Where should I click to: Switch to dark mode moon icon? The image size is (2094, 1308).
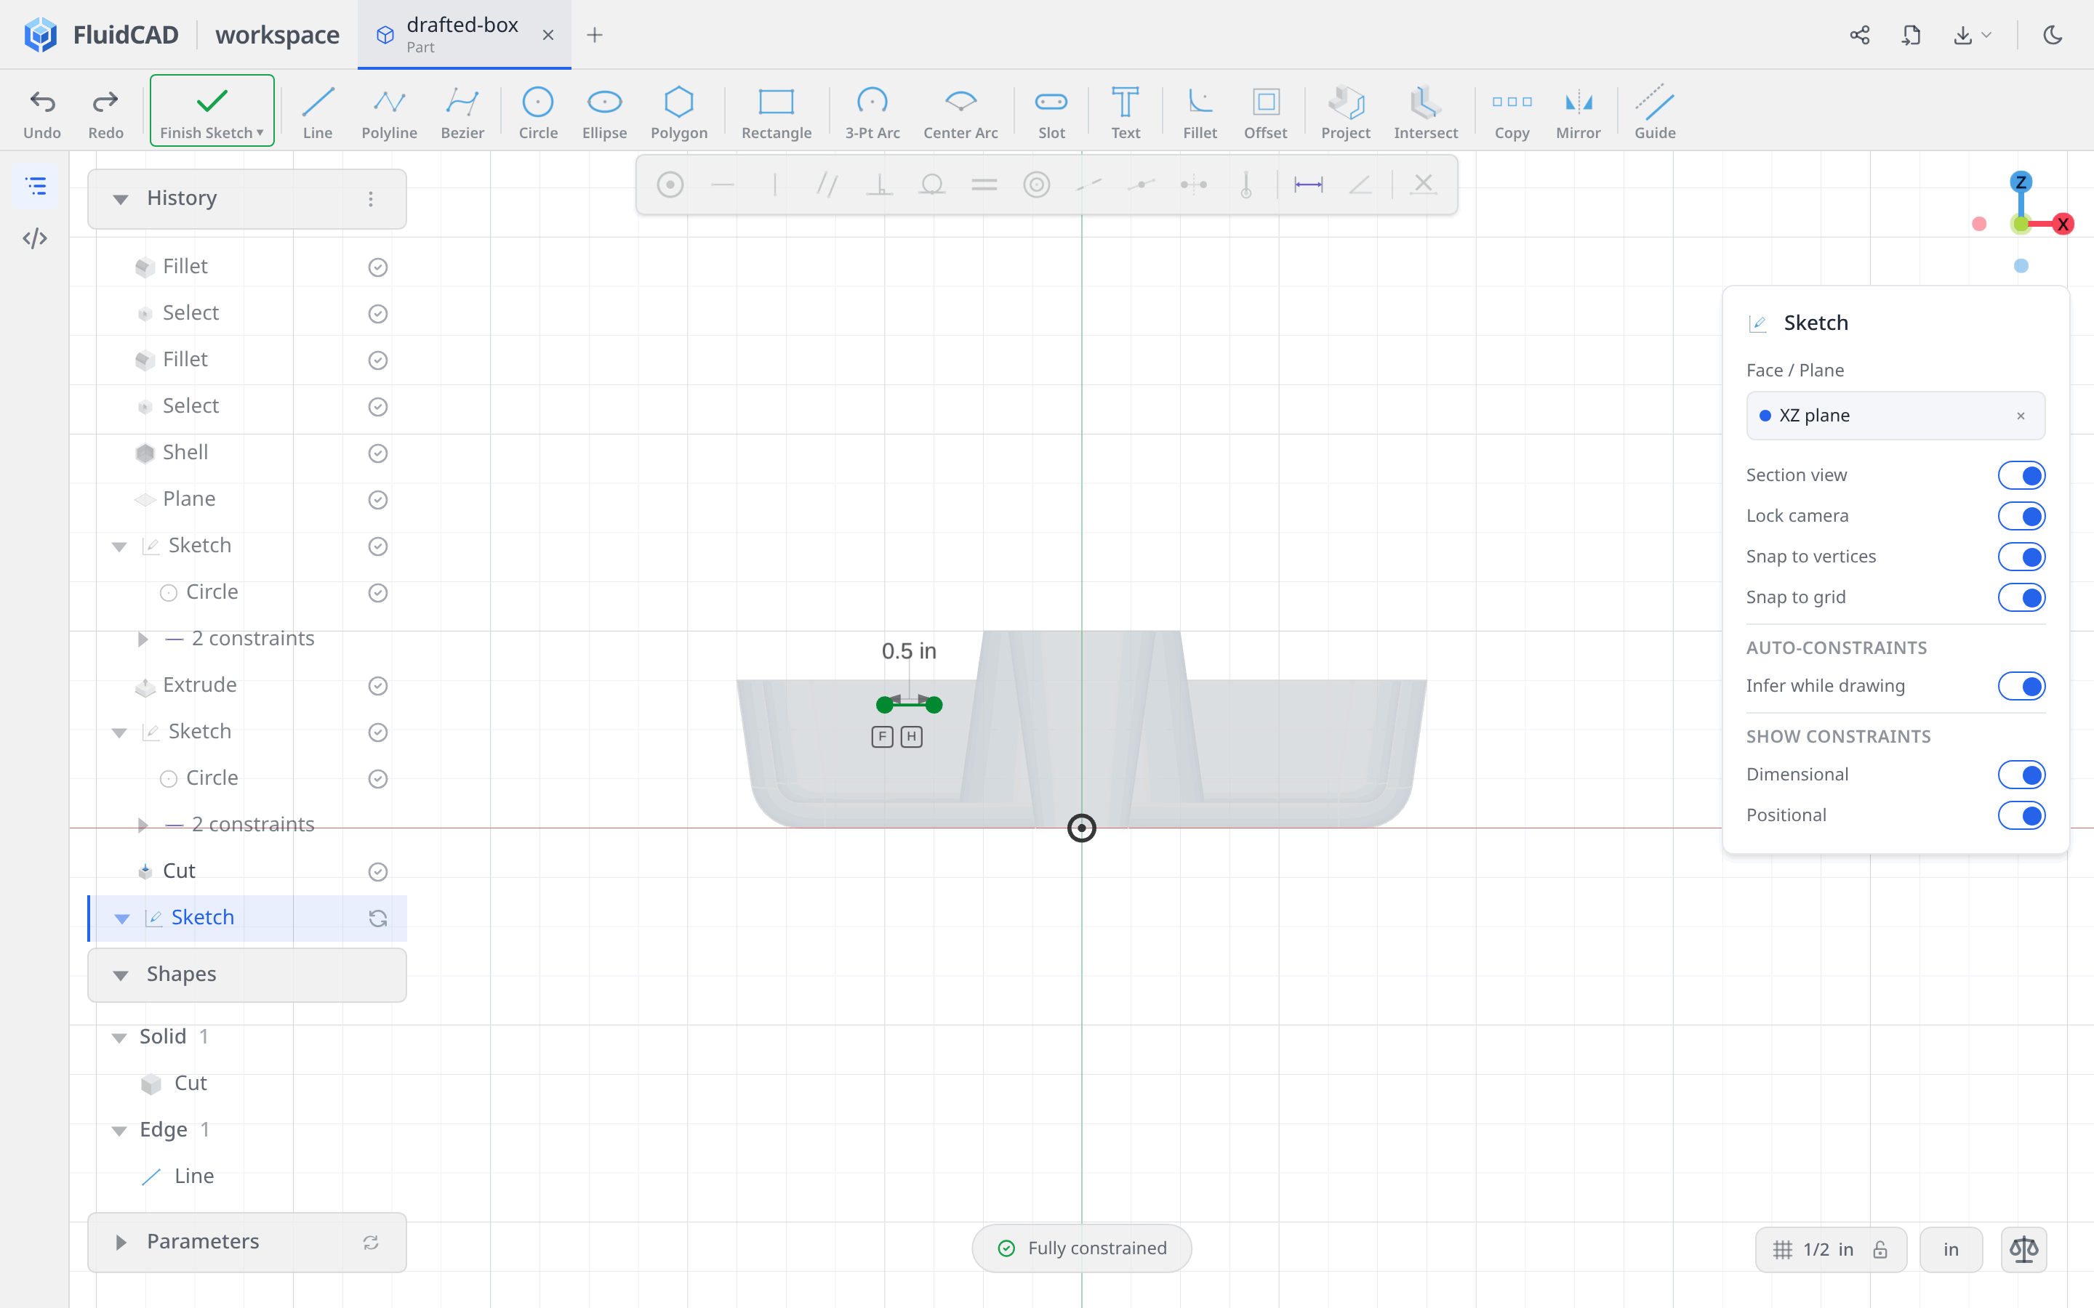pyautogui.click(x=2053, y=35)
